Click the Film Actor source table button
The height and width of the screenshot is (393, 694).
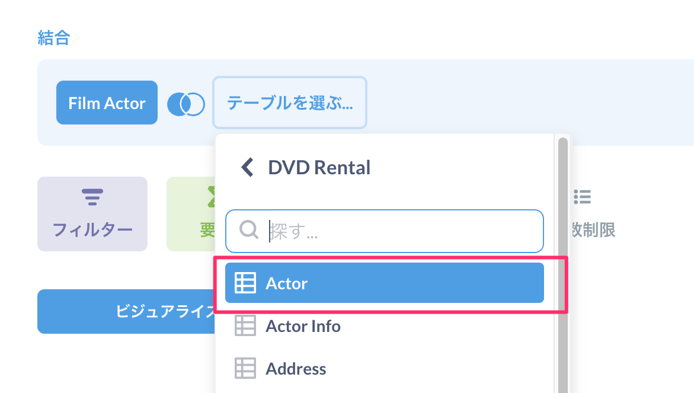pyautogui.click(x=107, y=103)
